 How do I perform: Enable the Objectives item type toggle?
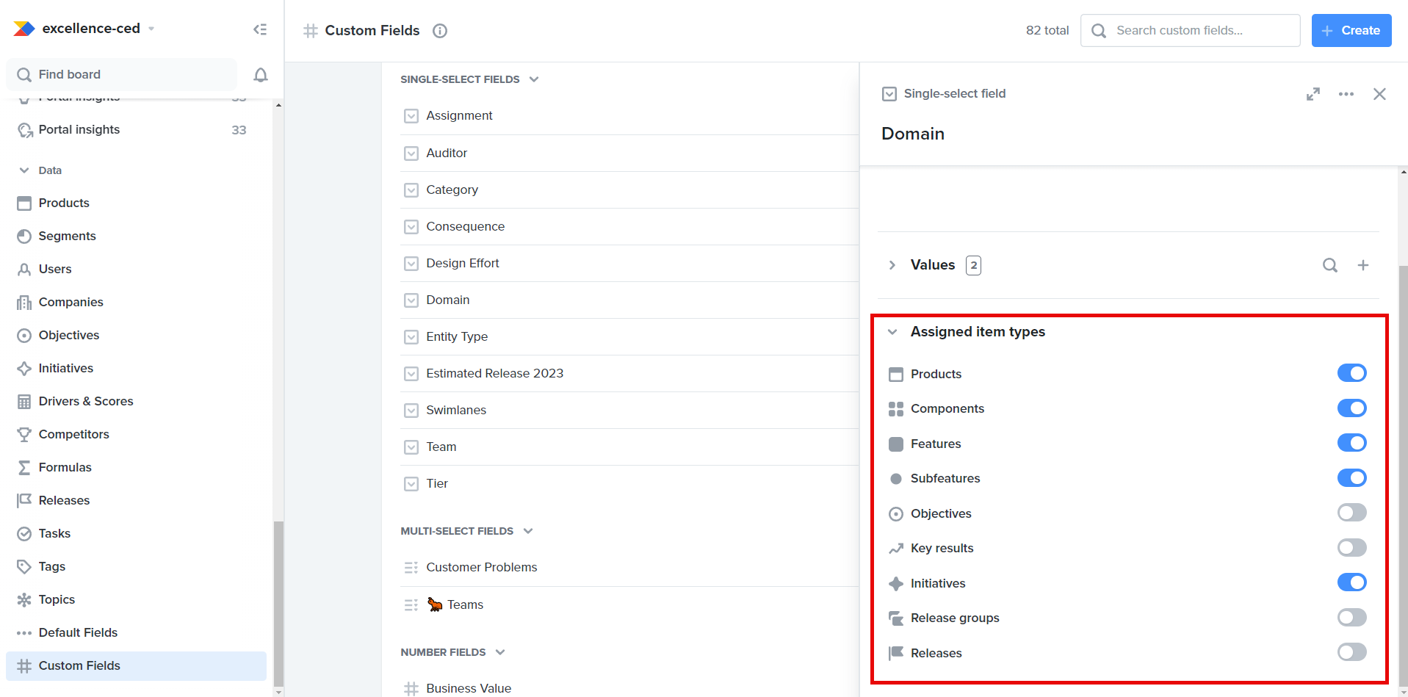tap(1351, 513)
